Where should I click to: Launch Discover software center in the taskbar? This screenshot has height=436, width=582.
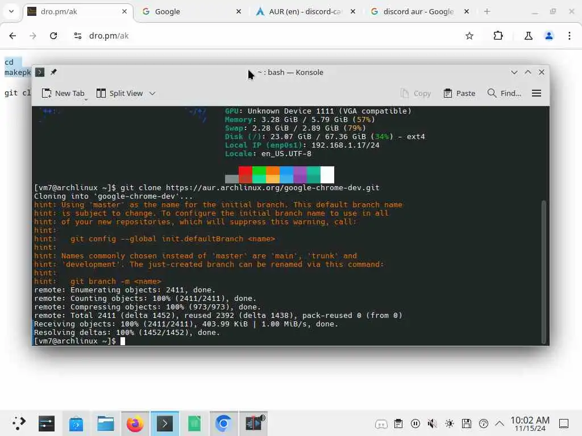[x=76, y=424]
